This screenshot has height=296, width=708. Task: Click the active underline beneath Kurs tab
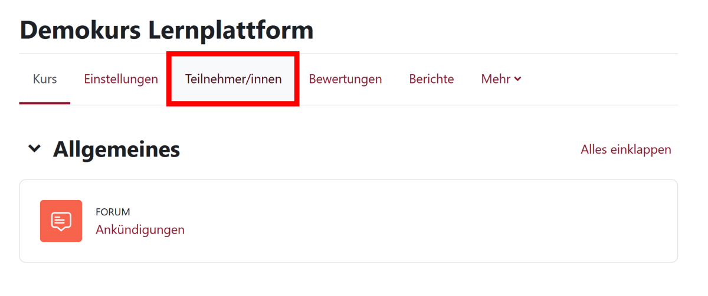pos(45,103)
